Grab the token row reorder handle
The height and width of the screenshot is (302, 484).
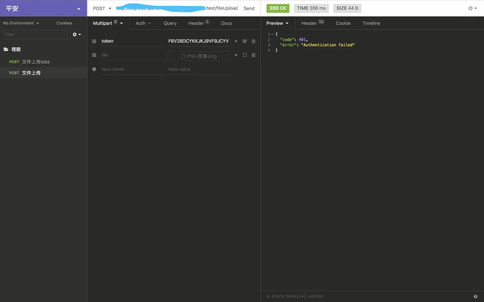pos(94,41)
